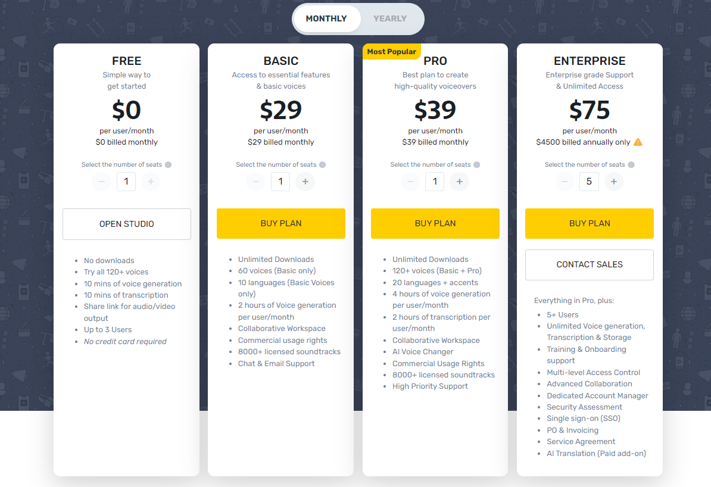This screenshot has height=487, width=711.
Task: Contact Sales for the Enterprise plan
Action: [x=589, y=264]
